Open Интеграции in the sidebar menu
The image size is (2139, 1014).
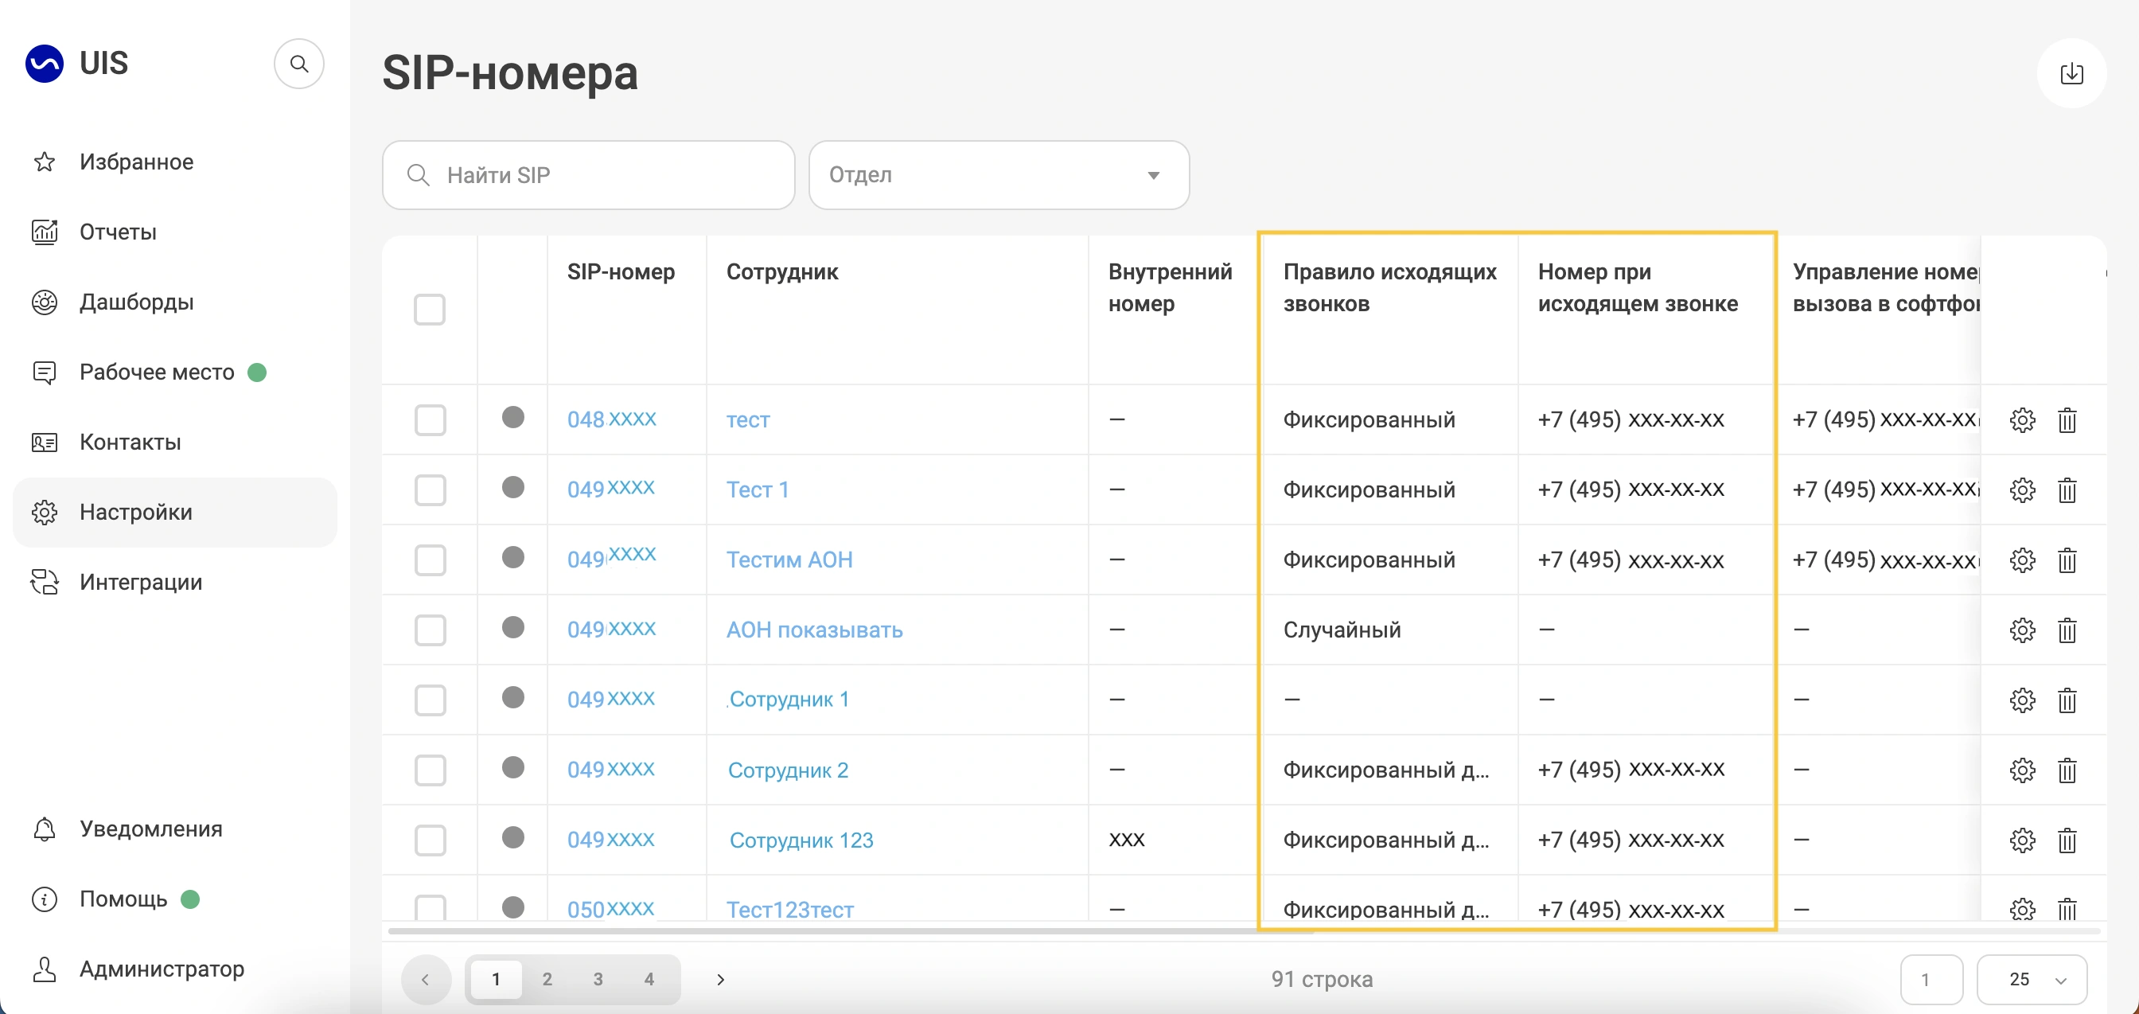[140, 582]
